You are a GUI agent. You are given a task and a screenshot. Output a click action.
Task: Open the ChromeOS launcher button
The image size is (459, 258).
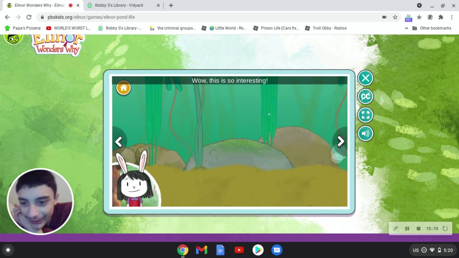pyautogui.click(x=8, y=250)
